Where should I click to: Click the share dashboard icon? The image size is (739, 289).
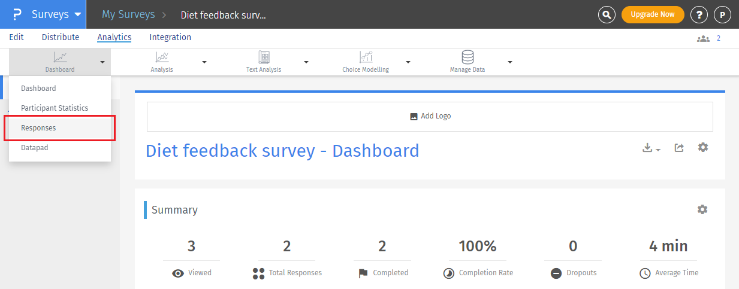[x=679, y=147]
